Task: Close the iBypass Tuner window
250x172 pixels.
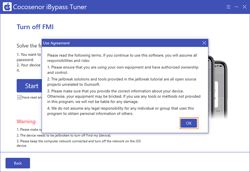Action: point(244,7)
